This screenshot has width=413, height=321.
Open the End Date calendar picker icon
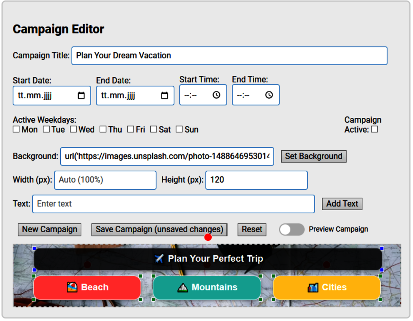click(165, 95)
